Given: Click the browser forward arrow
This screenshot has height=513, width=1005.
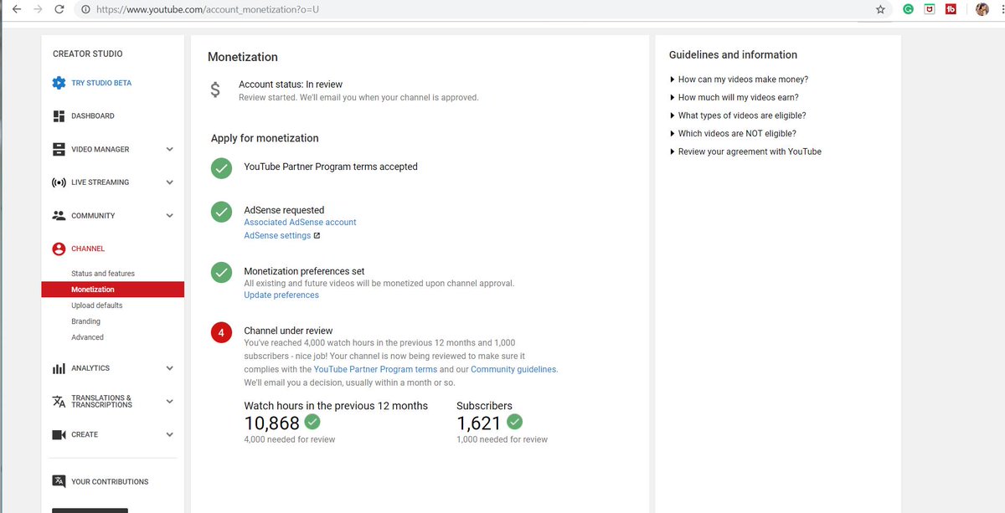Looking at the screenshot, I should tap(38, 9).
